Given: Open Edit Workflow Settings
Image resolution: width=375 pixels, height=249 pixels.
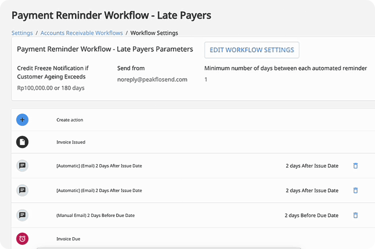Looking at the screenshot, I should coord(252,50).
